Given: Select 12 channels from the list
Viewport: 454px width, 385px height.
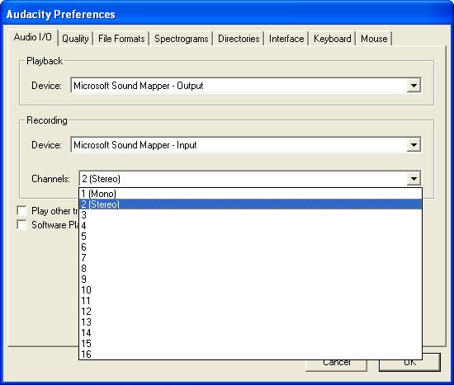Looking at the screenshot, I should (250, 312).
